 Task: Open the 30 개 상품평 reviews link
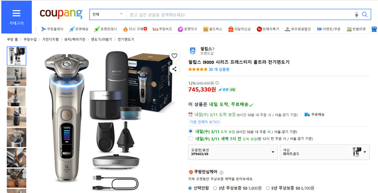(219, 69)
